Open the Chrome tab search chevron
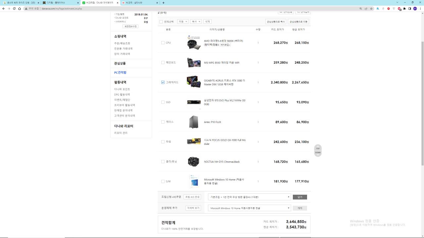424x238 pixels. click(x=397, y=3)
